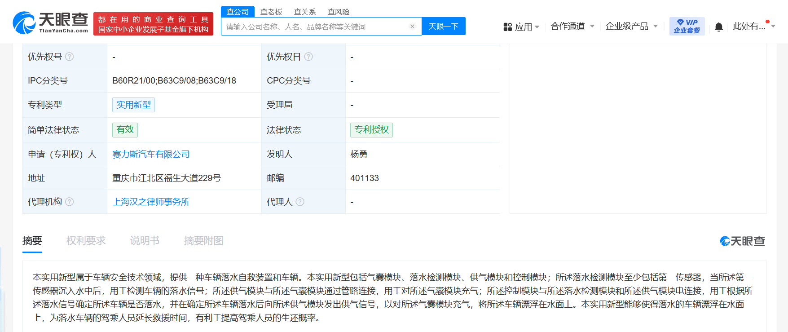Expand the 企业级产品 menu
Image resolution: width=788 pixels, height=332 pixels.
click(x=632, y=27)
